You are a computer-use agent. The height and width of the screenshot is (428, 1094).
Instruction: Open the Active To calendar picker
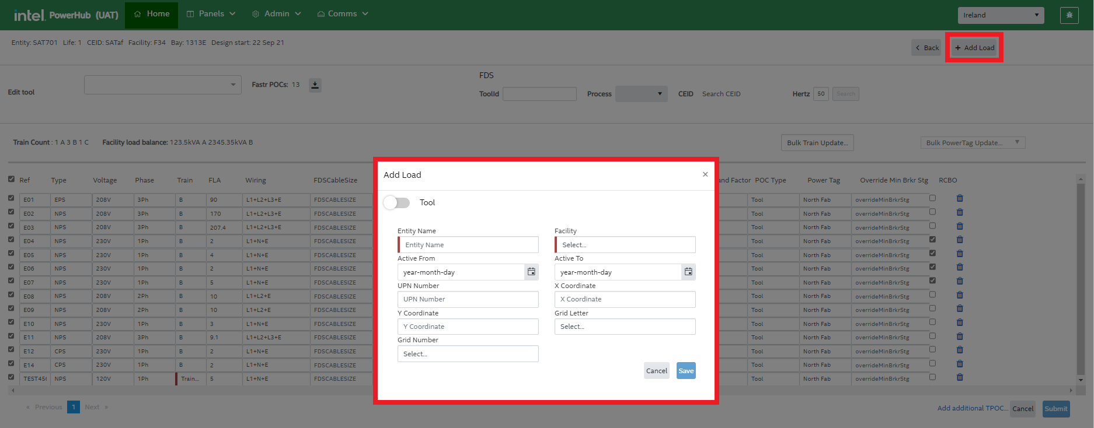pyautogui.click(x=688, y=272)
